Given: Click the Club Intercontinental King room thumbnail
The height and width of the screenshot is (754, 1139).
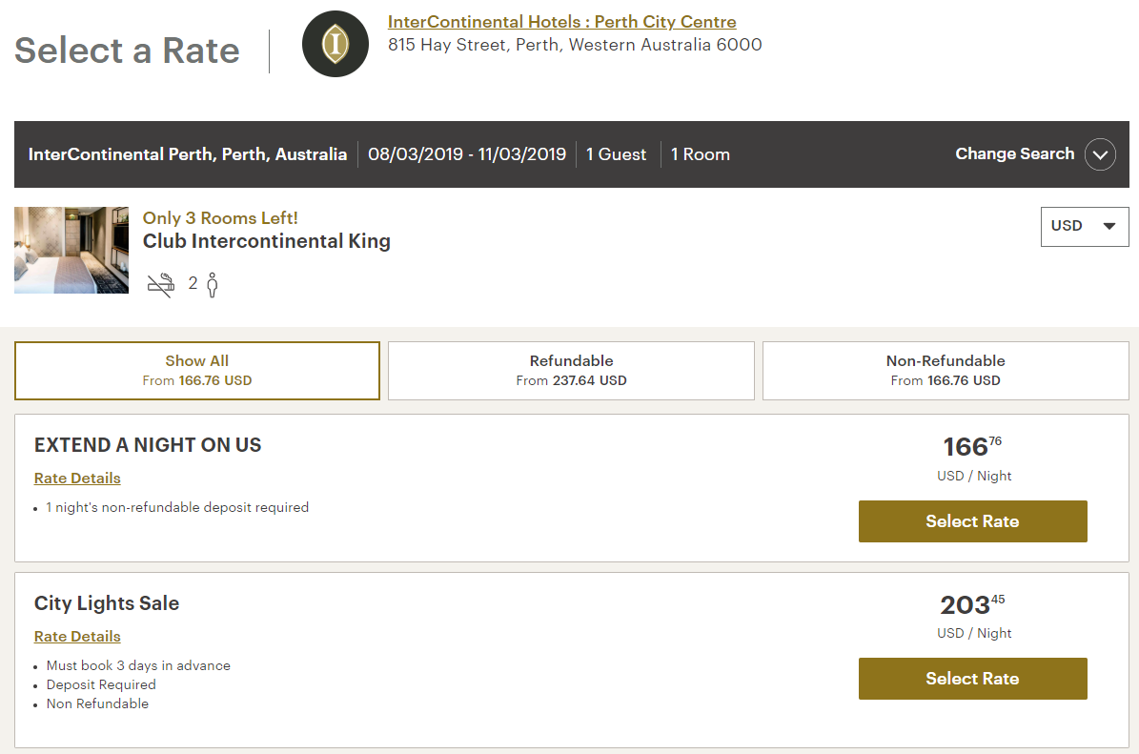Looking at the screenshot, I should click(71, 250).
